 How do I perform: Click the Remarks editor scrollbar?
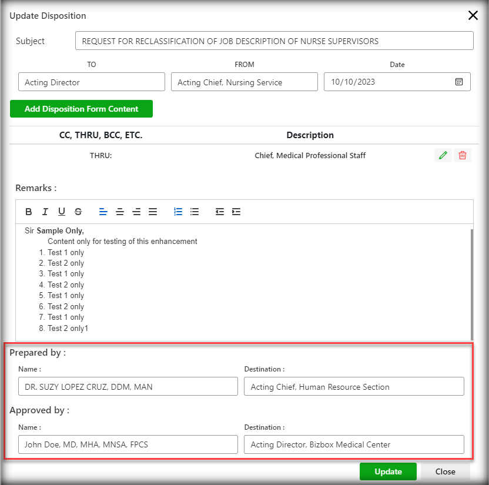[x=471, y=282]
